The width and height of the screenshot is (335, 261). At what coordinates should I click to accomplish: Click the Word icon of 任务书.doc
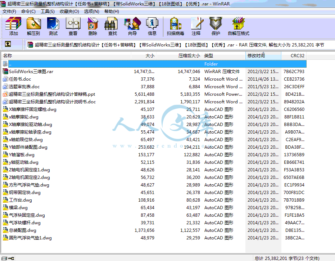click(5, 79)
